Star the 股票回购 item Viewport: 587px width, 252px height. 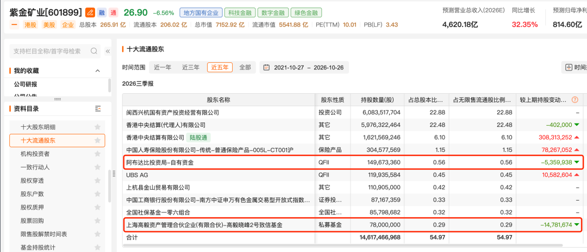97,221
